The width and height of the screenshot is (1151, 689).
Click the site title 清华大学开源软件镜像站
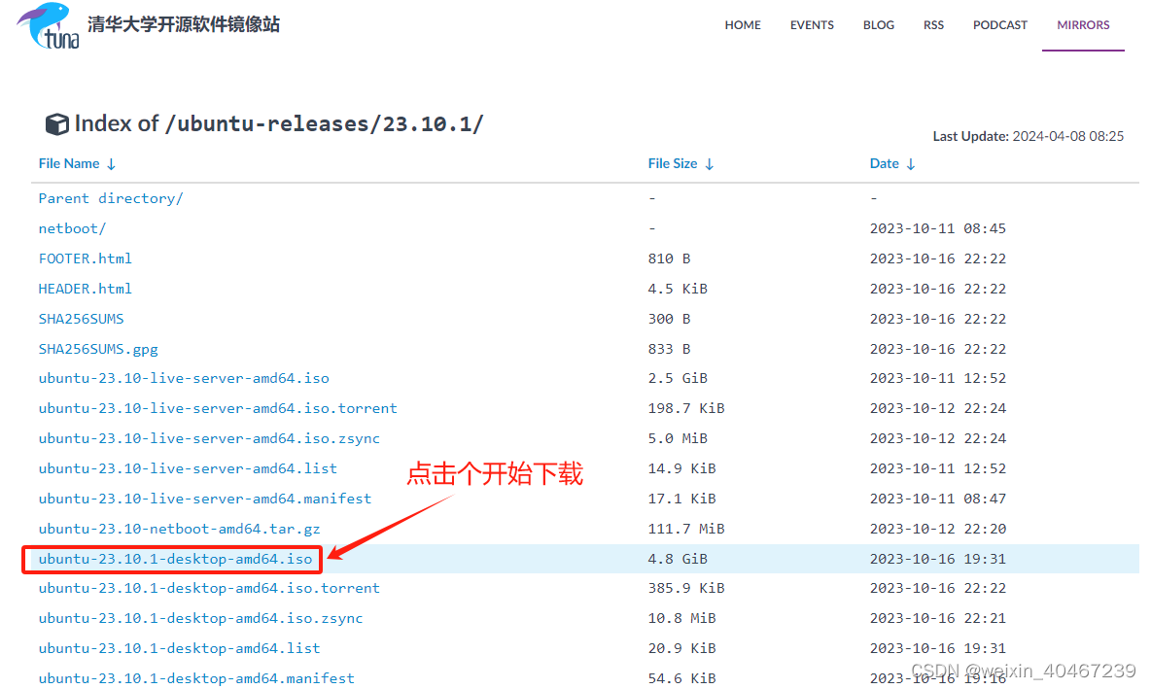tap(184, 24)
